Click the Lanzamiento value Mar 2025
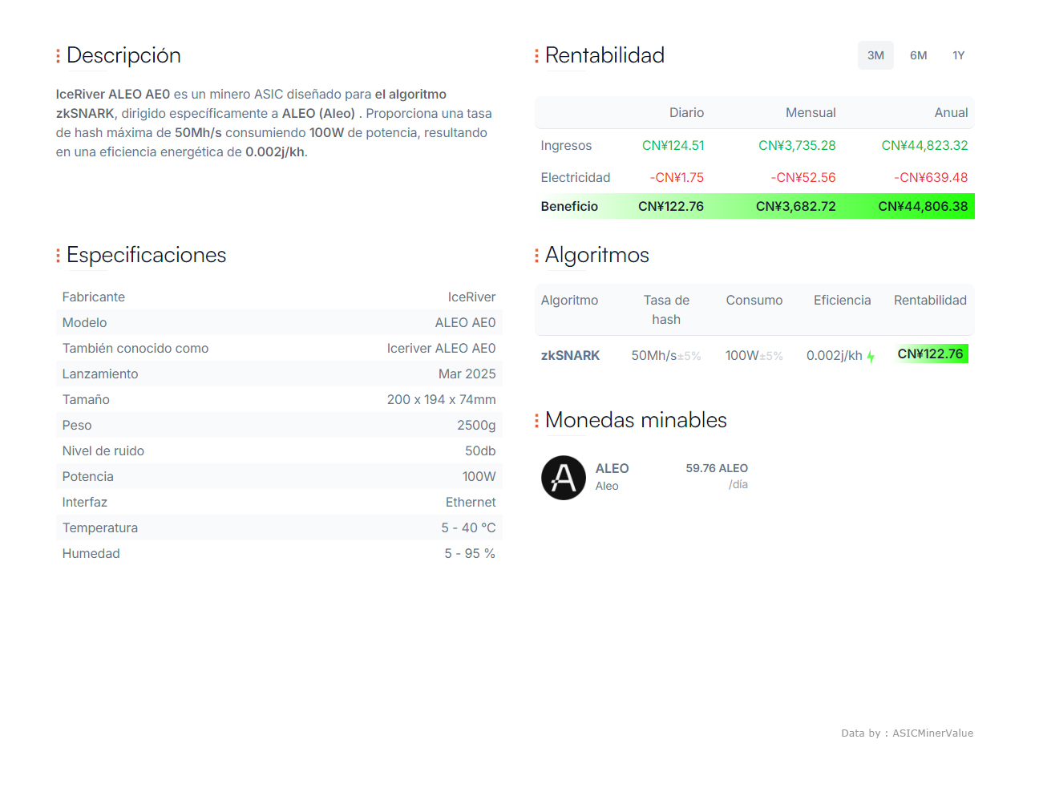The height and width of the screenshot is (804, 1039). [467, 374]
